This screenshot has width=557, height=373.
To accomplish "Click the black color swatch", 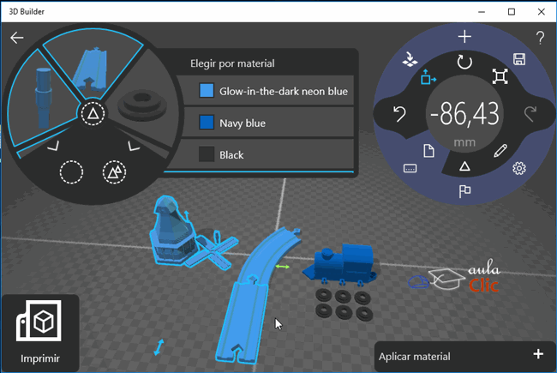I will point(207,154).
